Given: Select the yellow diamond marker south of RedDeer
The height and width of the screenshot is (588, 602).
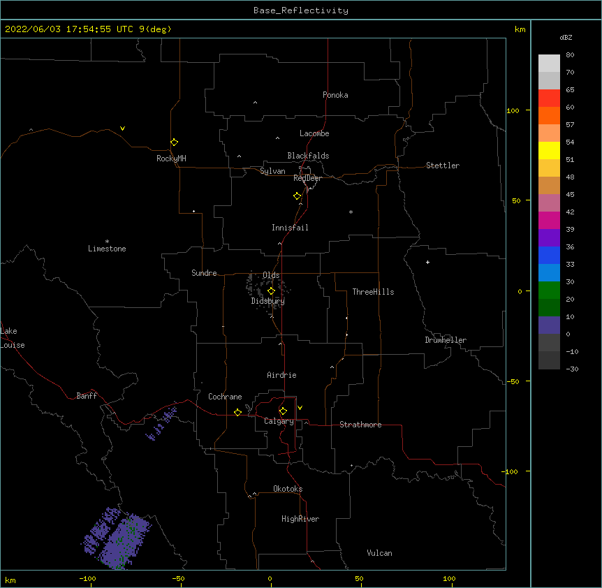Looking at the screenshot, I should [x=297, y=196].
